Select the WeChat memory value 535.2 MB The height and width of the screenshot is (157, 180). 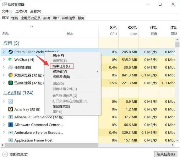click(x=129, y=60)
